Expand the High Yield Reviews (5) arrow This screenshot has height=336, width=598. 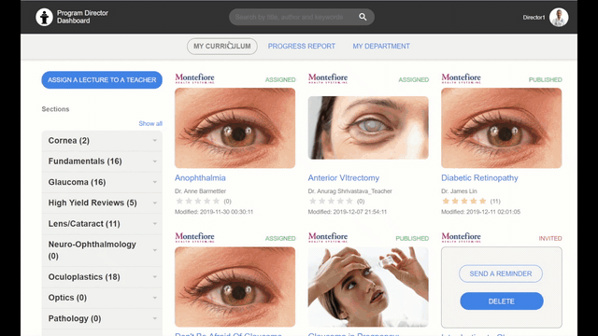coord(155,203)
